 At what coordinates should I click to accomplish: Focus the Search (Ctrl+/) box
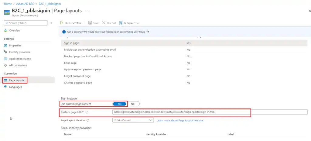pos(26,23)
